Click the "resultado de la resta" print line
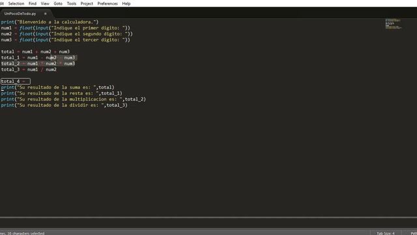The width and height of the screenshot is (417, 235). point(61,93)
